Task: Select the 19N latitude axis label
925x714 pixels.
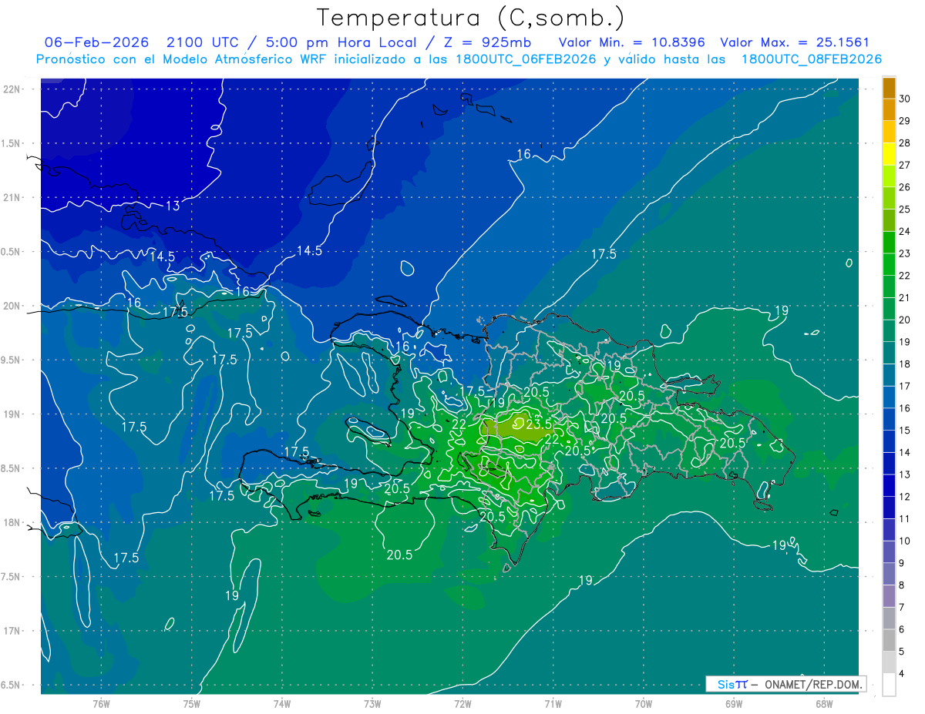Action: click(12, 414)
